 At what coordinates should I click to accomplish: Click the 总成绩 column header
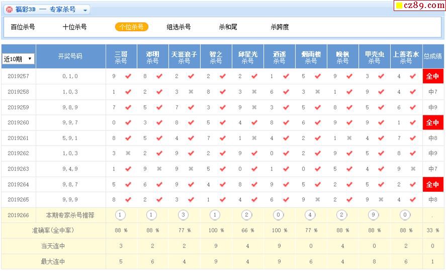(432, 57)
